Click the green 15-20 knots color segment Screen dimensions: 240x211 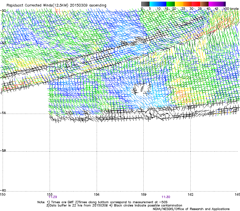pos(171,4)
